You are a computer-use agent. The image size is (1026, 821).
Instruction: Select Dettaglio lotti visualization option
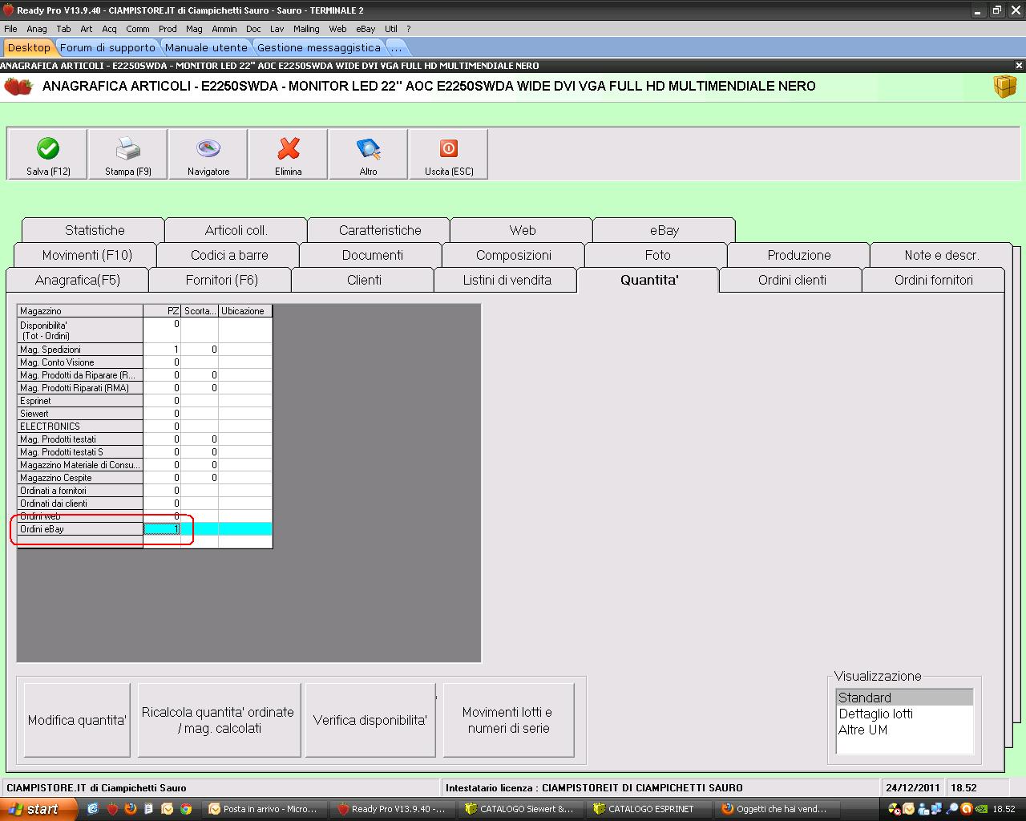pos(875,714)
